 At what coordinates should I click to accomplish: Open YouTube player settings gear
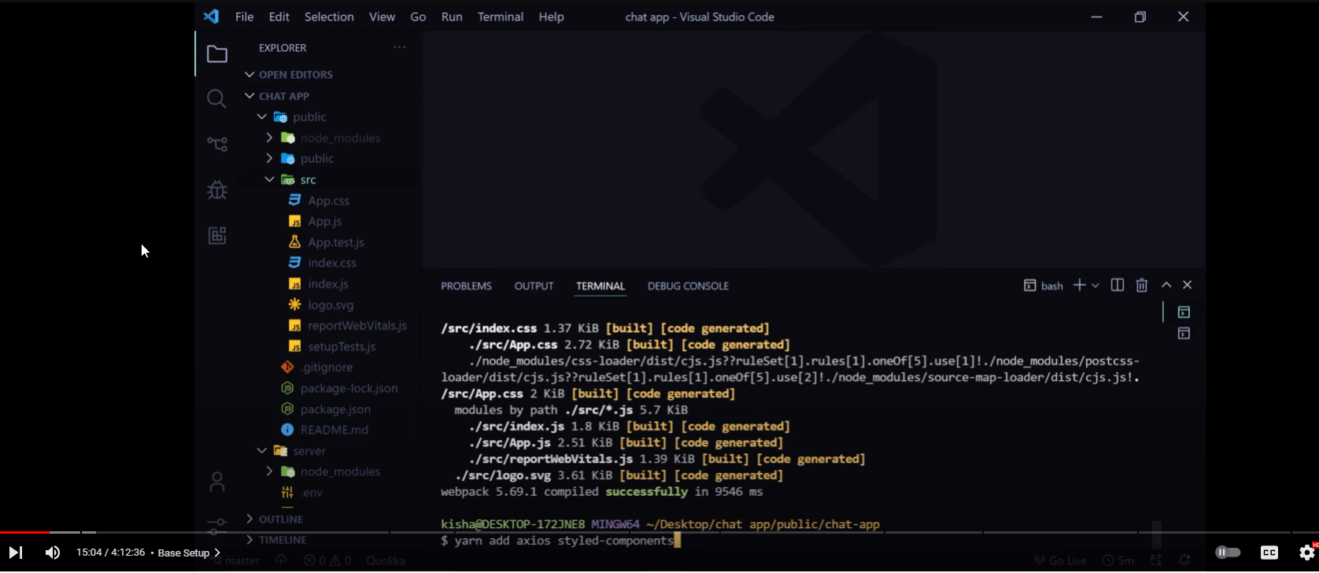(x=1306, y=553)
